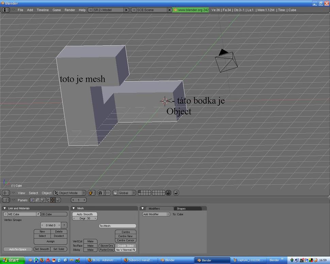Switch to the active Blender taskbar button
The image size is (330, 264).
[212, 260]
